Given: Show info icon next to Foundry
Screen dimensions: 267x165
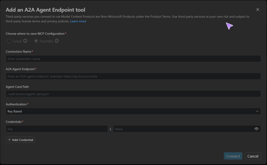Looking at the screenshot, I should pyautogui.click(x=57, y=41).
